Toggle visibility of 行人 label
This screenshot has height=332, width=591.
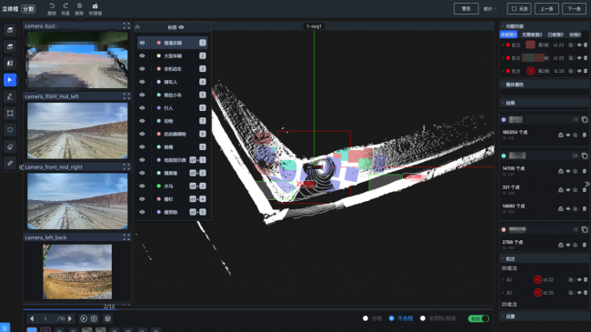pyautogui.click(x=142, y=108)
